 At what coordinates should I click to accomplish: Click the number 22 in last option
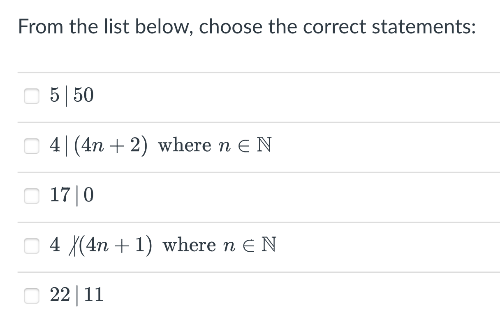pos(60,295)
